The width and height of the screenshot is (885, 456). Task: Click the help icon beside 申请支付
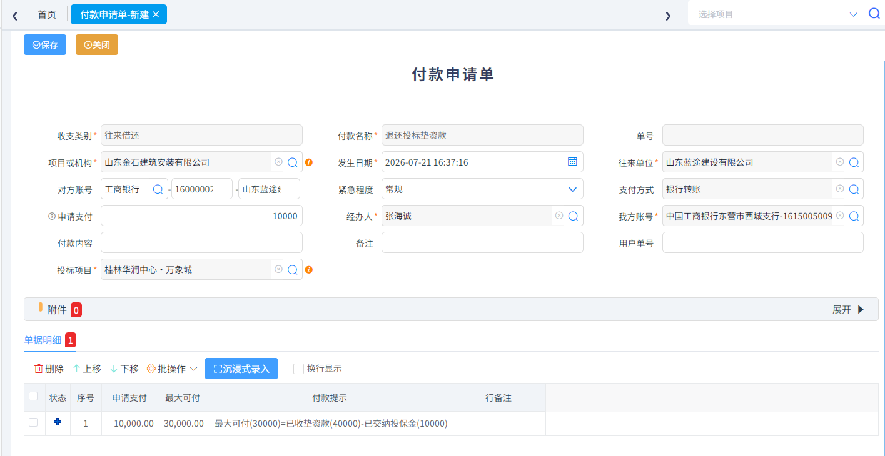[x=52, y=216]
